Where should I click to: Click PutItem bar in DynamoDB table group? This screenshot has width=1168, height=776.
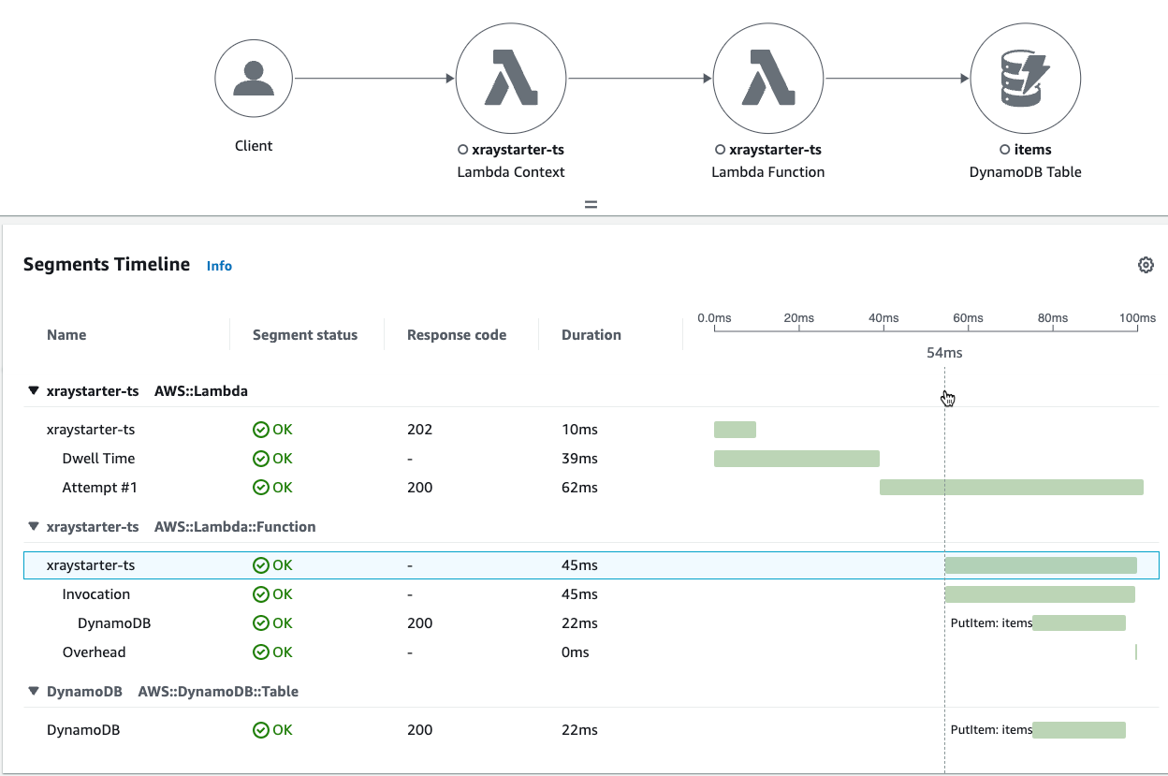[1079, 730]
